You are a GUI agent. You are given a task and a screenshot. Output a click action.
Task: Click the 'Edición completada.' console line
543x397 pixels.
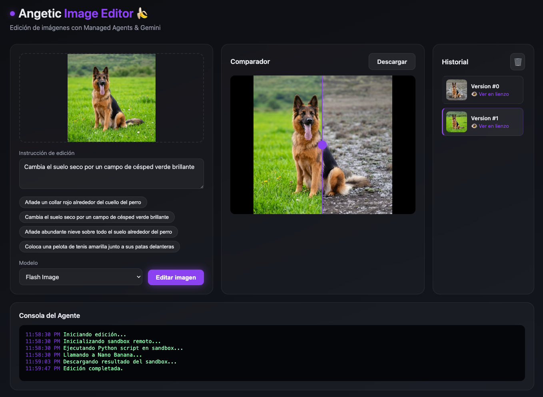[93, 369]
